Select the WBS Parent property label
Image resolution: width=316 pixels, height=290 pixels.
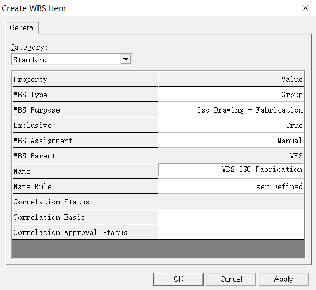[85, 156]
